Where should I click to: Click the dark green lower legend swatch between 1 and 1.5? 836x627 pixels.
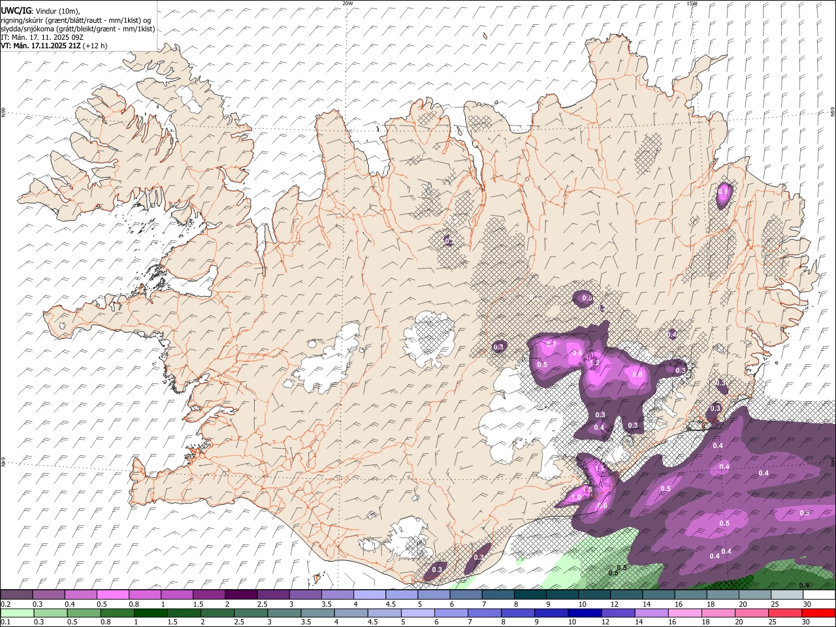[x=151, y=613]
